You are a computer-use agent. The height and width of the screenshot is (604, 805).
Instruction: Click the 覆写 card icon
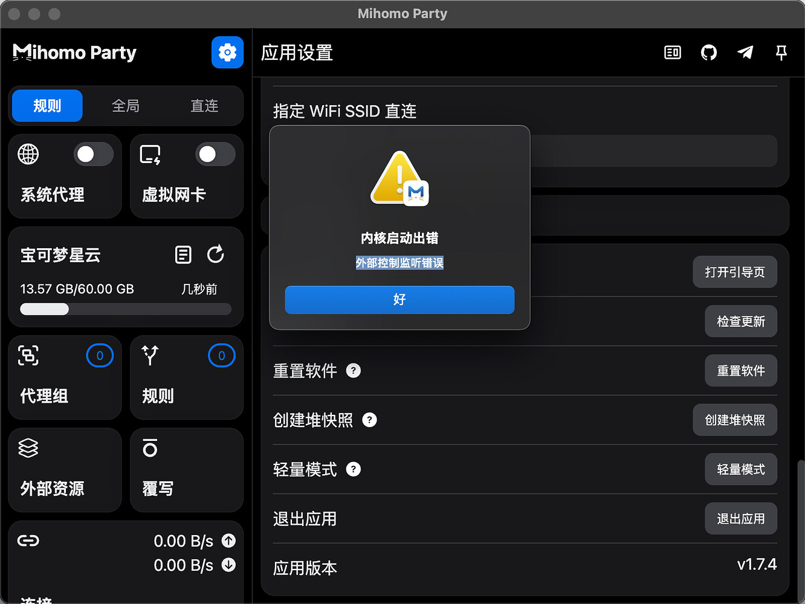pyautogui.click(x=150, y=448)
